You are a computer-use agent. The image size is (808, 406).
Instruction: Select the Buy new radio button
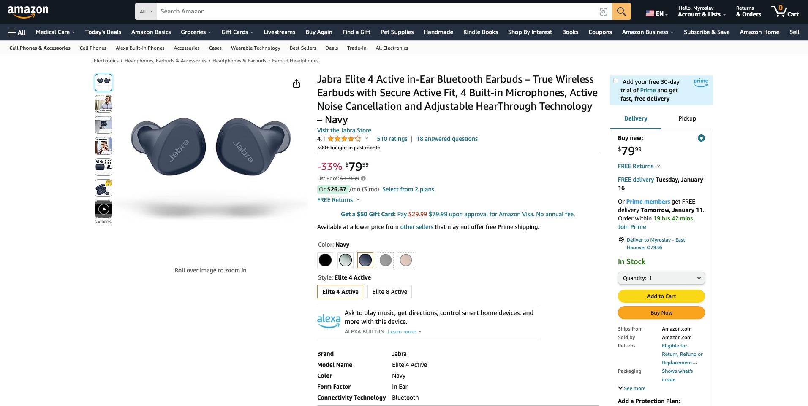[x=701, y=138]
